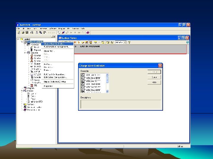Click the Paste clipboard icon
This screenshot has height=159, width=213.
pos(45,32)
